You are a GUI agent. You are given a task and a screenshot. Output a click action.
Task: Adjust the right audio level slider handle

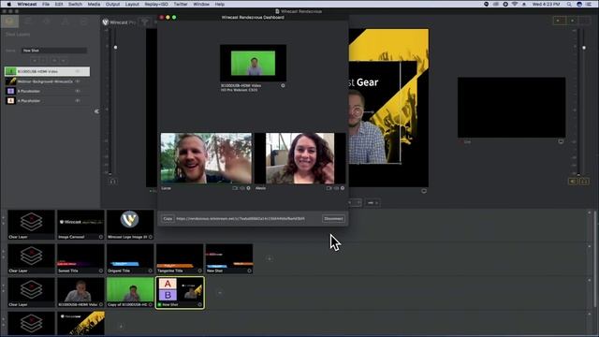click(584, 48)
